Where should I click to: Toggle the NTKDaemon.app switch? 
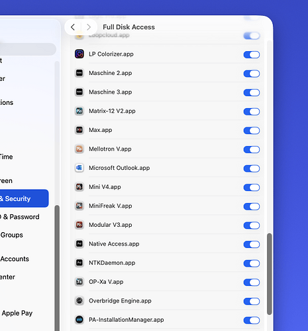[x=252, y=263]
